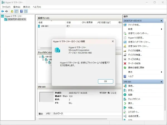Click the blue Help toolbar icon
Screen dimensions: 167x125
point(21,11)
